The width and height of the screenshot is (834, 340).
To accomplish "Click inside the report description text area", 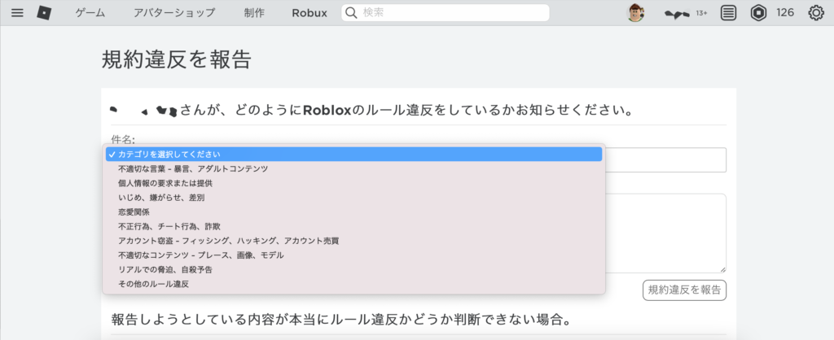I will click(666, 233).
